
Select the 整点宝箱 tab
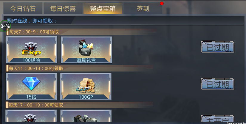point(103,8)
